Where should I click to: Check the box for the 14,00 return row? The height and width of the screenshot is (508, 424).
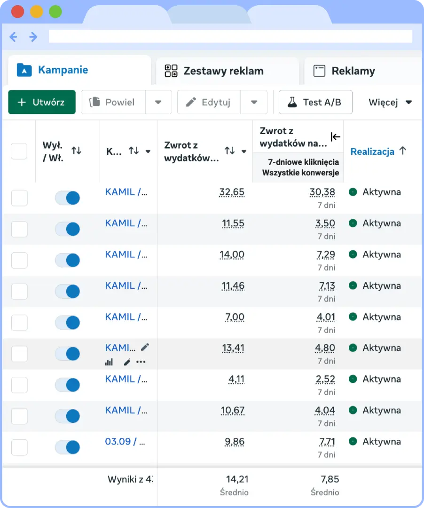pos(19,260)
